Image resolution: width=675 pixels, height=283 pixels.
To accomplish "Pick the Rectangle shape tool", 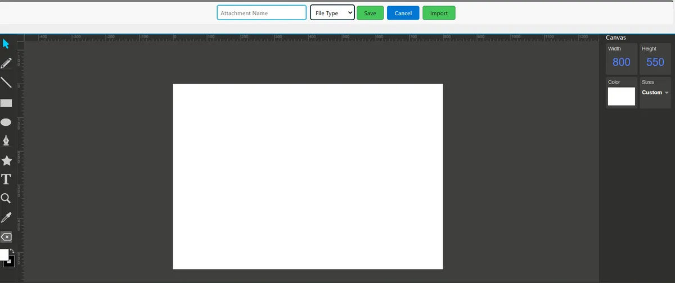I will (x=6, y=103).
